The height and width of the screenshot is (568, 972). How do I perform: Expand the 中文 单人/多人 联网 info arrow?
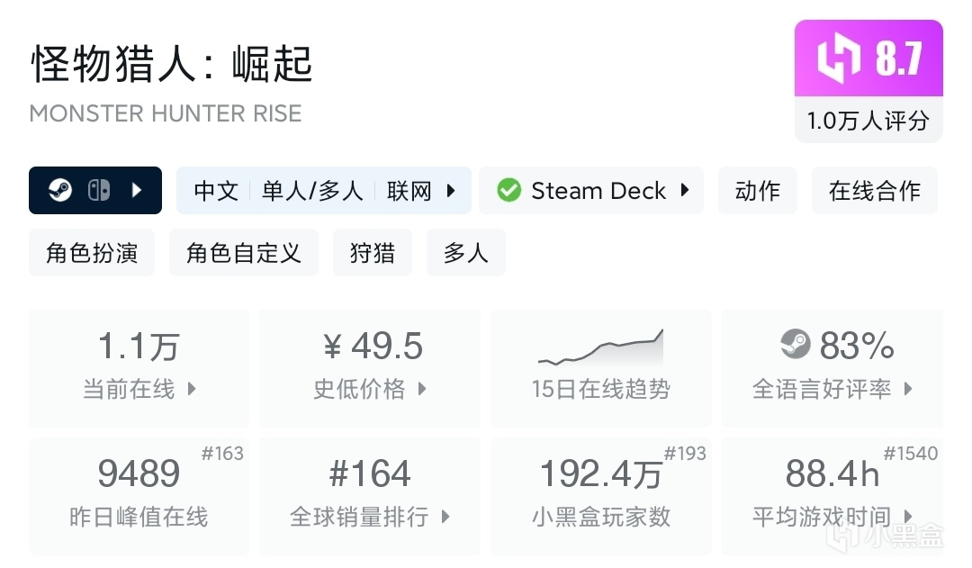pos(451,191)
